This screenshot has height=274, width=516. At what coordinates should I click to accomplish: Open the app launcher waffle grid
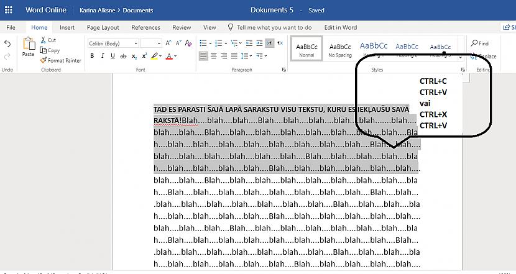tap(8, 10)
